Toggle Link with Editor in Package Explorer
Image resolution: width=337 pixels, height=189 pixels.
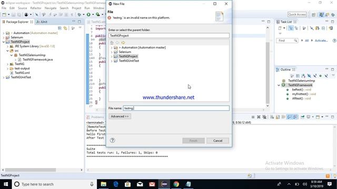coord(65,28)
